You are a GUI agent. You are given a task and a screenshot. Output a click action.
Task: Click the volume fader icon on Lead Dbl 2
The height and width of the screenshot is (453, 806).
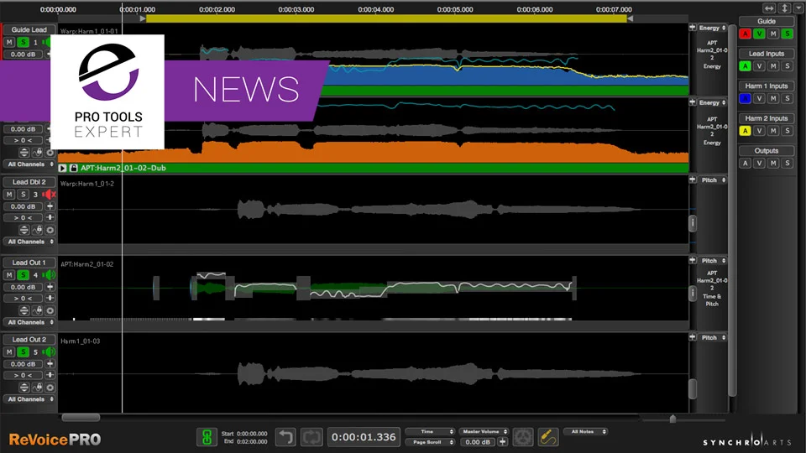point(50,206)
